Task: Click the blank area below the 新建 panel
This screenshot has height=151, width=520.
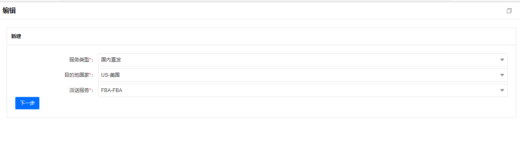Action: [x=260, y=134]
